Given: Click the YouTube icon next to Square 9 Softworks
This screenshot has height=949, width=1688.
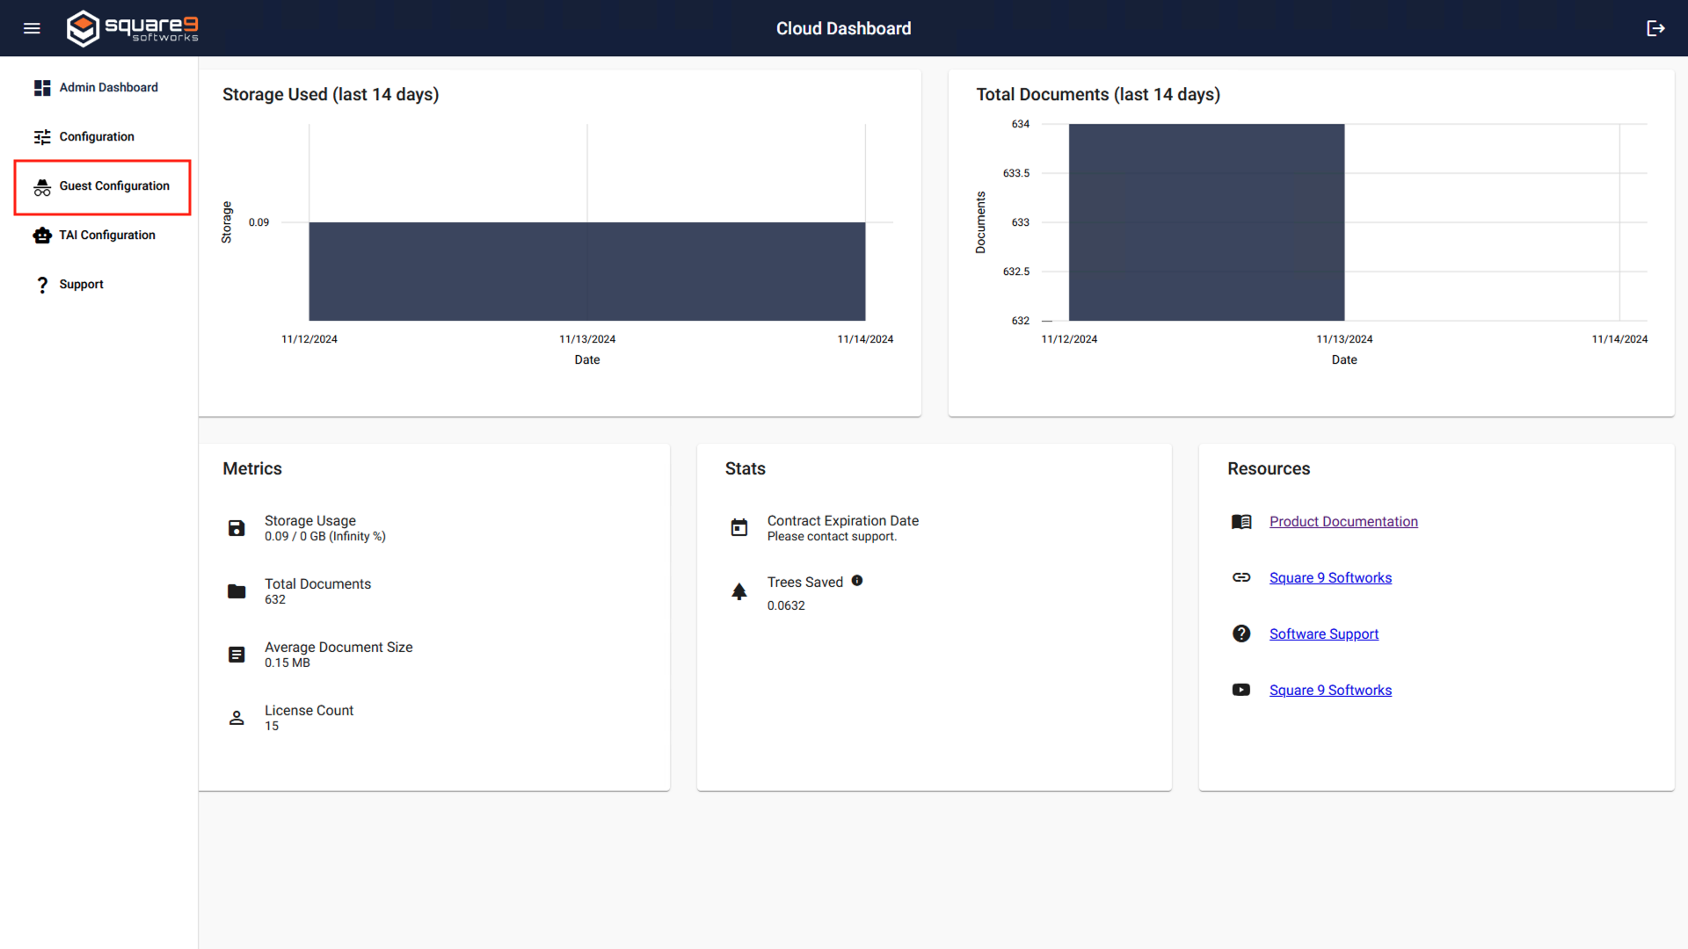Looking at the screenshot, I should point(1241,690).
